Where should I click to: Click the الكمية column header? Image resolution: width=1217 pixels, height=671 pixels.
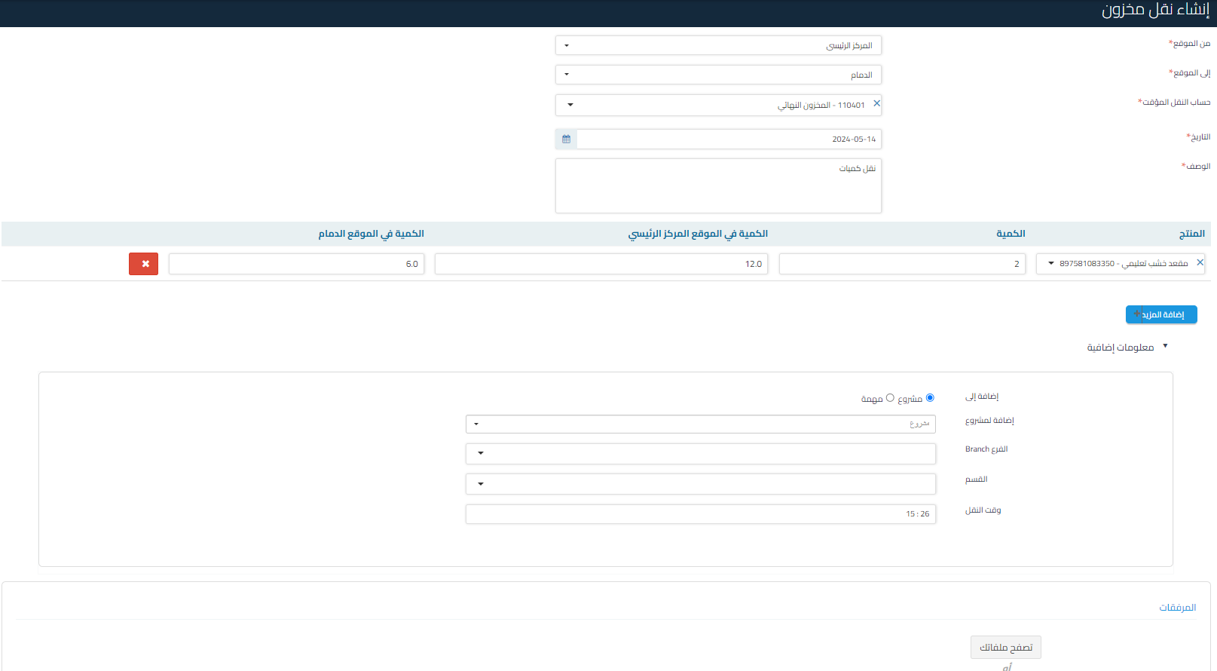coord(1011,234)
